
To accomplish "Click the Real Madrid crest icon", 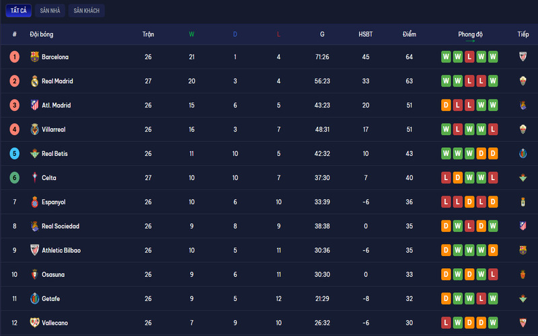I will (35, 81).
